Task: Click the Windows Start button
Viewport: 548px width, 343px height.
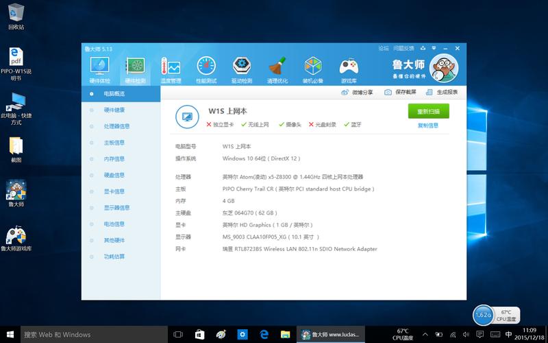Action: coord(10,335)
